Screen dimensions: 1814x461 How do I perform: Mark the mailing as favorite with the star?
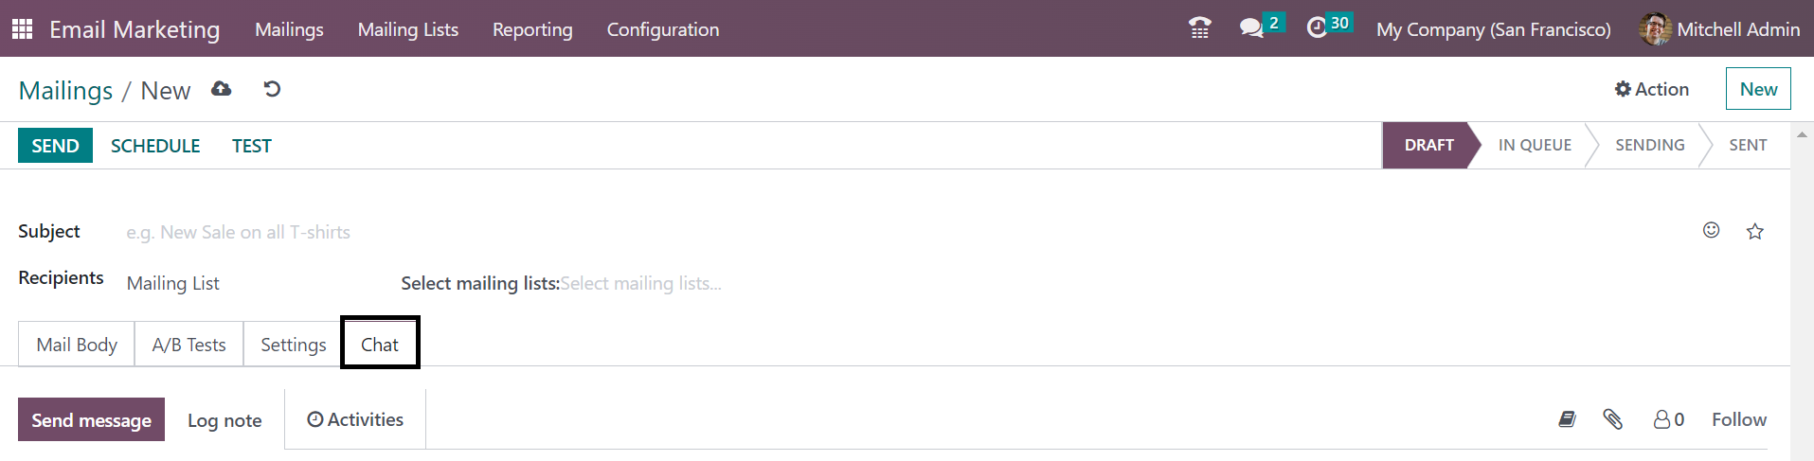click(1754, 231)
